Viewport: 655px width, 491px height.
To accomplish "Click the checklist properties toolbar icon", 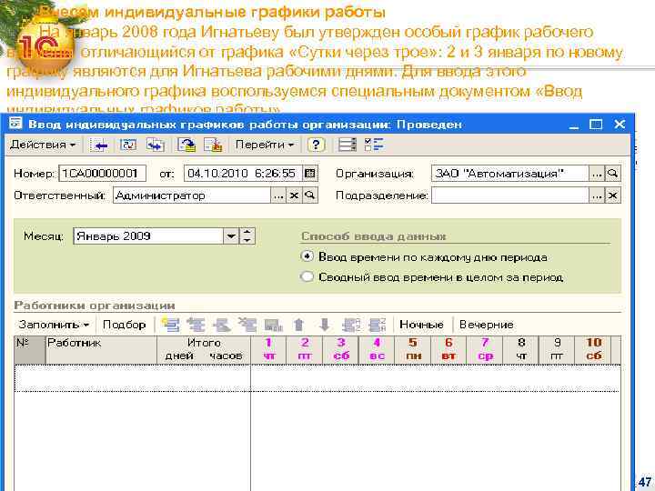I will point(374,145).
